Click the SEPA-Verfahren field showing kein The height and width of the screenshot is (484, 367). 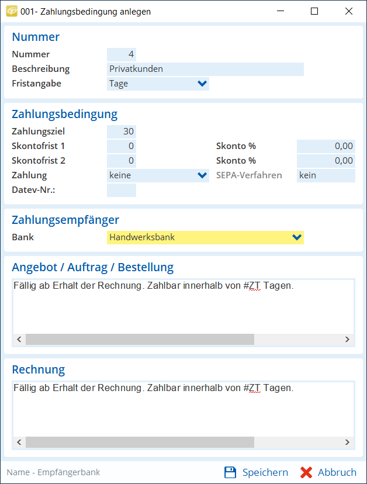(x=326, y=175)
